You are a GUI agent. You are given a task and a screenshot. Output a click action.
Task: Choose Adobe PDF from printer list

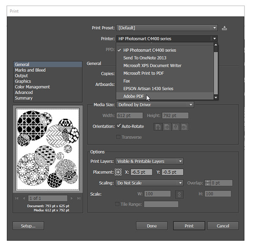(165, 96)
